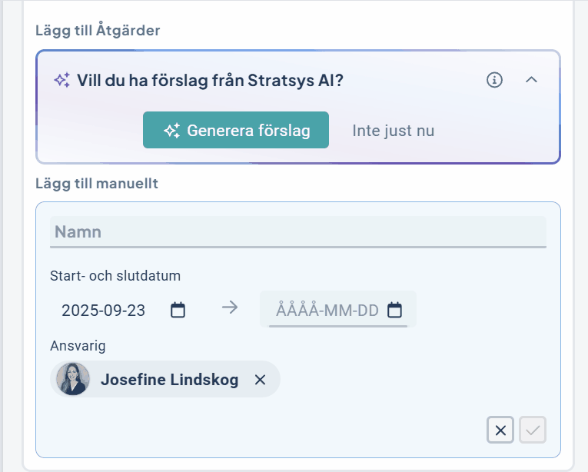Image resolution: width=588 pixels, height=472 pixels.
Task: Click the arrow between start and end dates
Action: [230, 307]
